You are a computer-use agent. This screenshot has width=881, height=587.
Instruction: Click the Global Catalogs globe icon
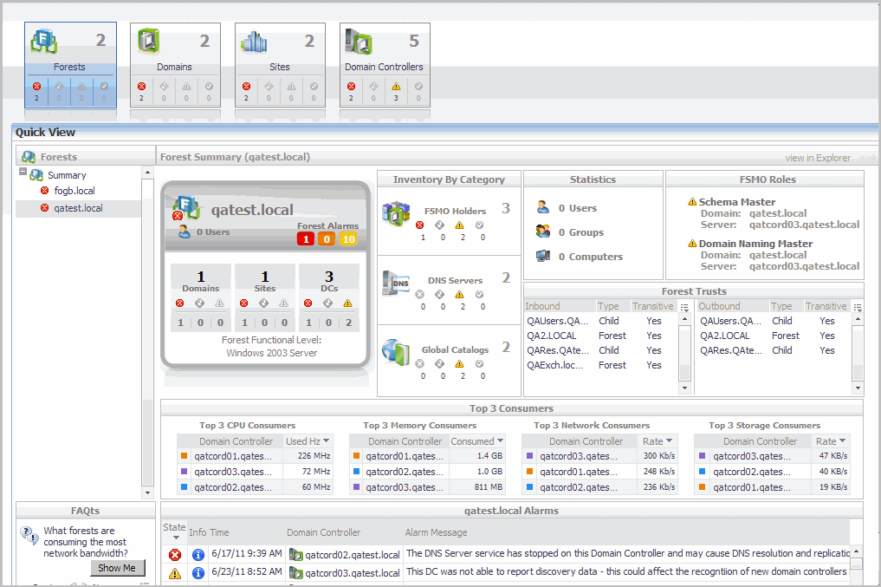pyautogui.click(x=397, y=351)
